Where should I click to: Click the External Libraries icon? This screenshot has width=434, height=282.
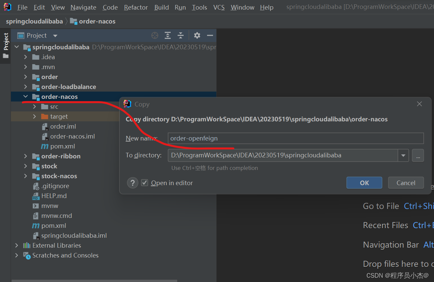click(27, 246)
